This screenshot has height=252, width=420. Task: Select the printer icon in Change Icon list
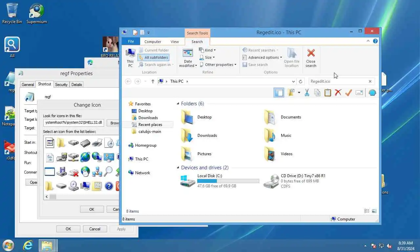click(x=97, y=143)
